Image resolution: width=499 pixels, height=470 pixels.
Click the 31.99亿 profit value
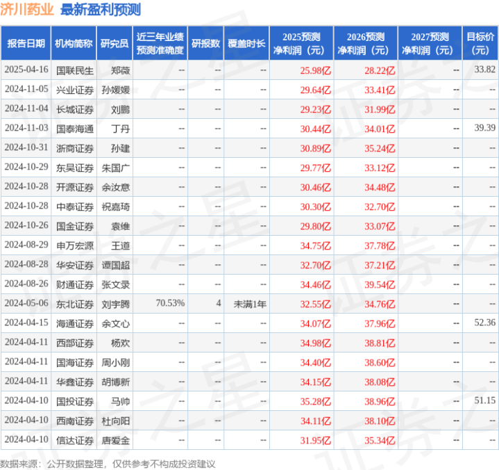[380, 110]
